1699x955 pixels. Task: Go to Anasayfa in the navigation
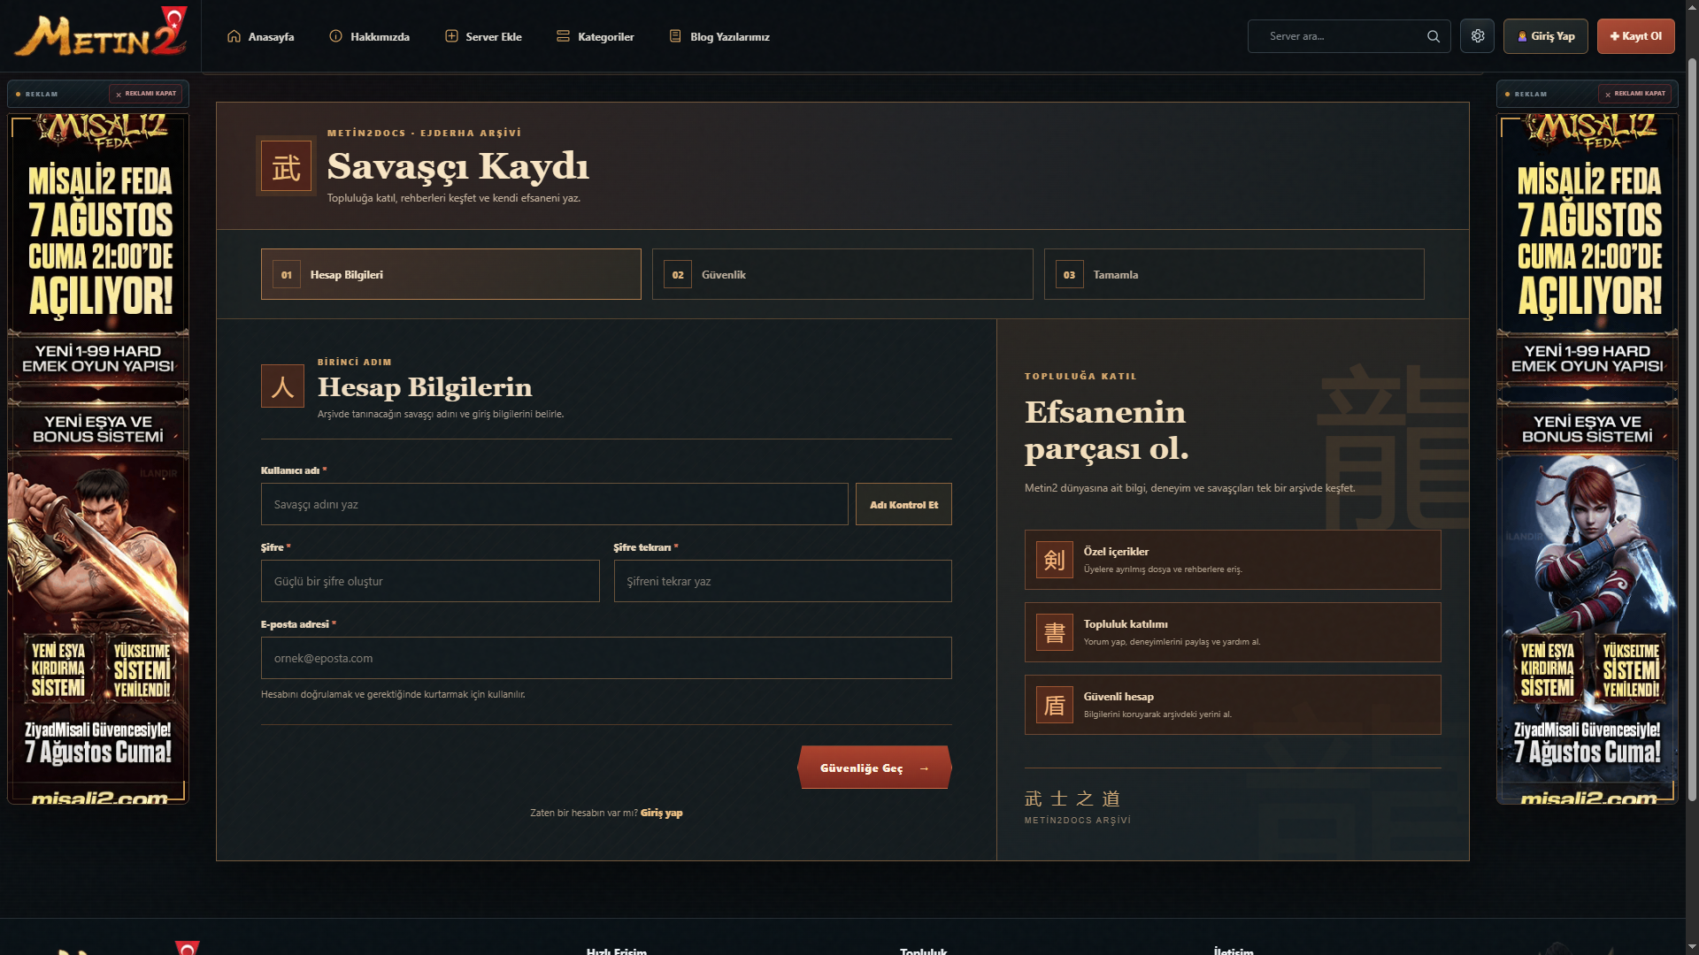pos(260,36)
